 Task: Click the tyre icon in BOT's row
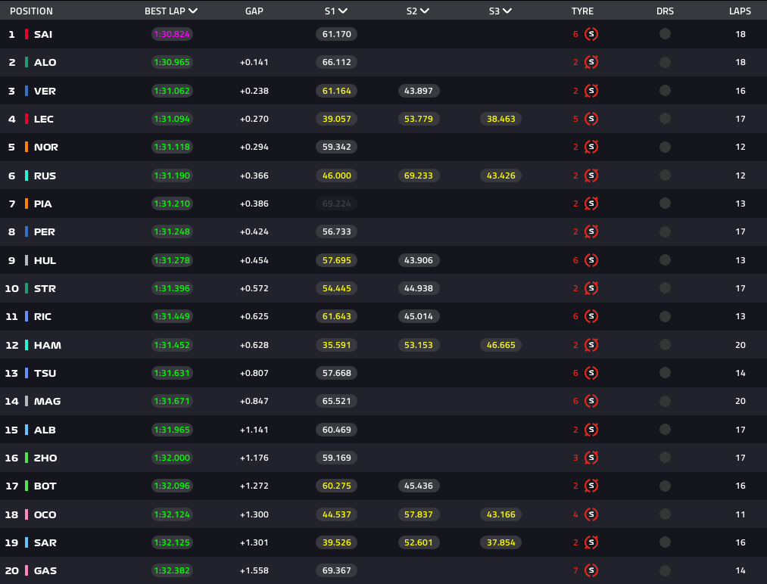pos(591,486)
